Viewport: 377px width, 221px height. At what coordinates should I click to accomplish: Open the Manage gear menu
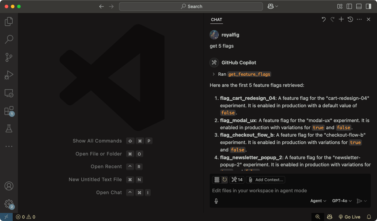click(x=9, y=204)
